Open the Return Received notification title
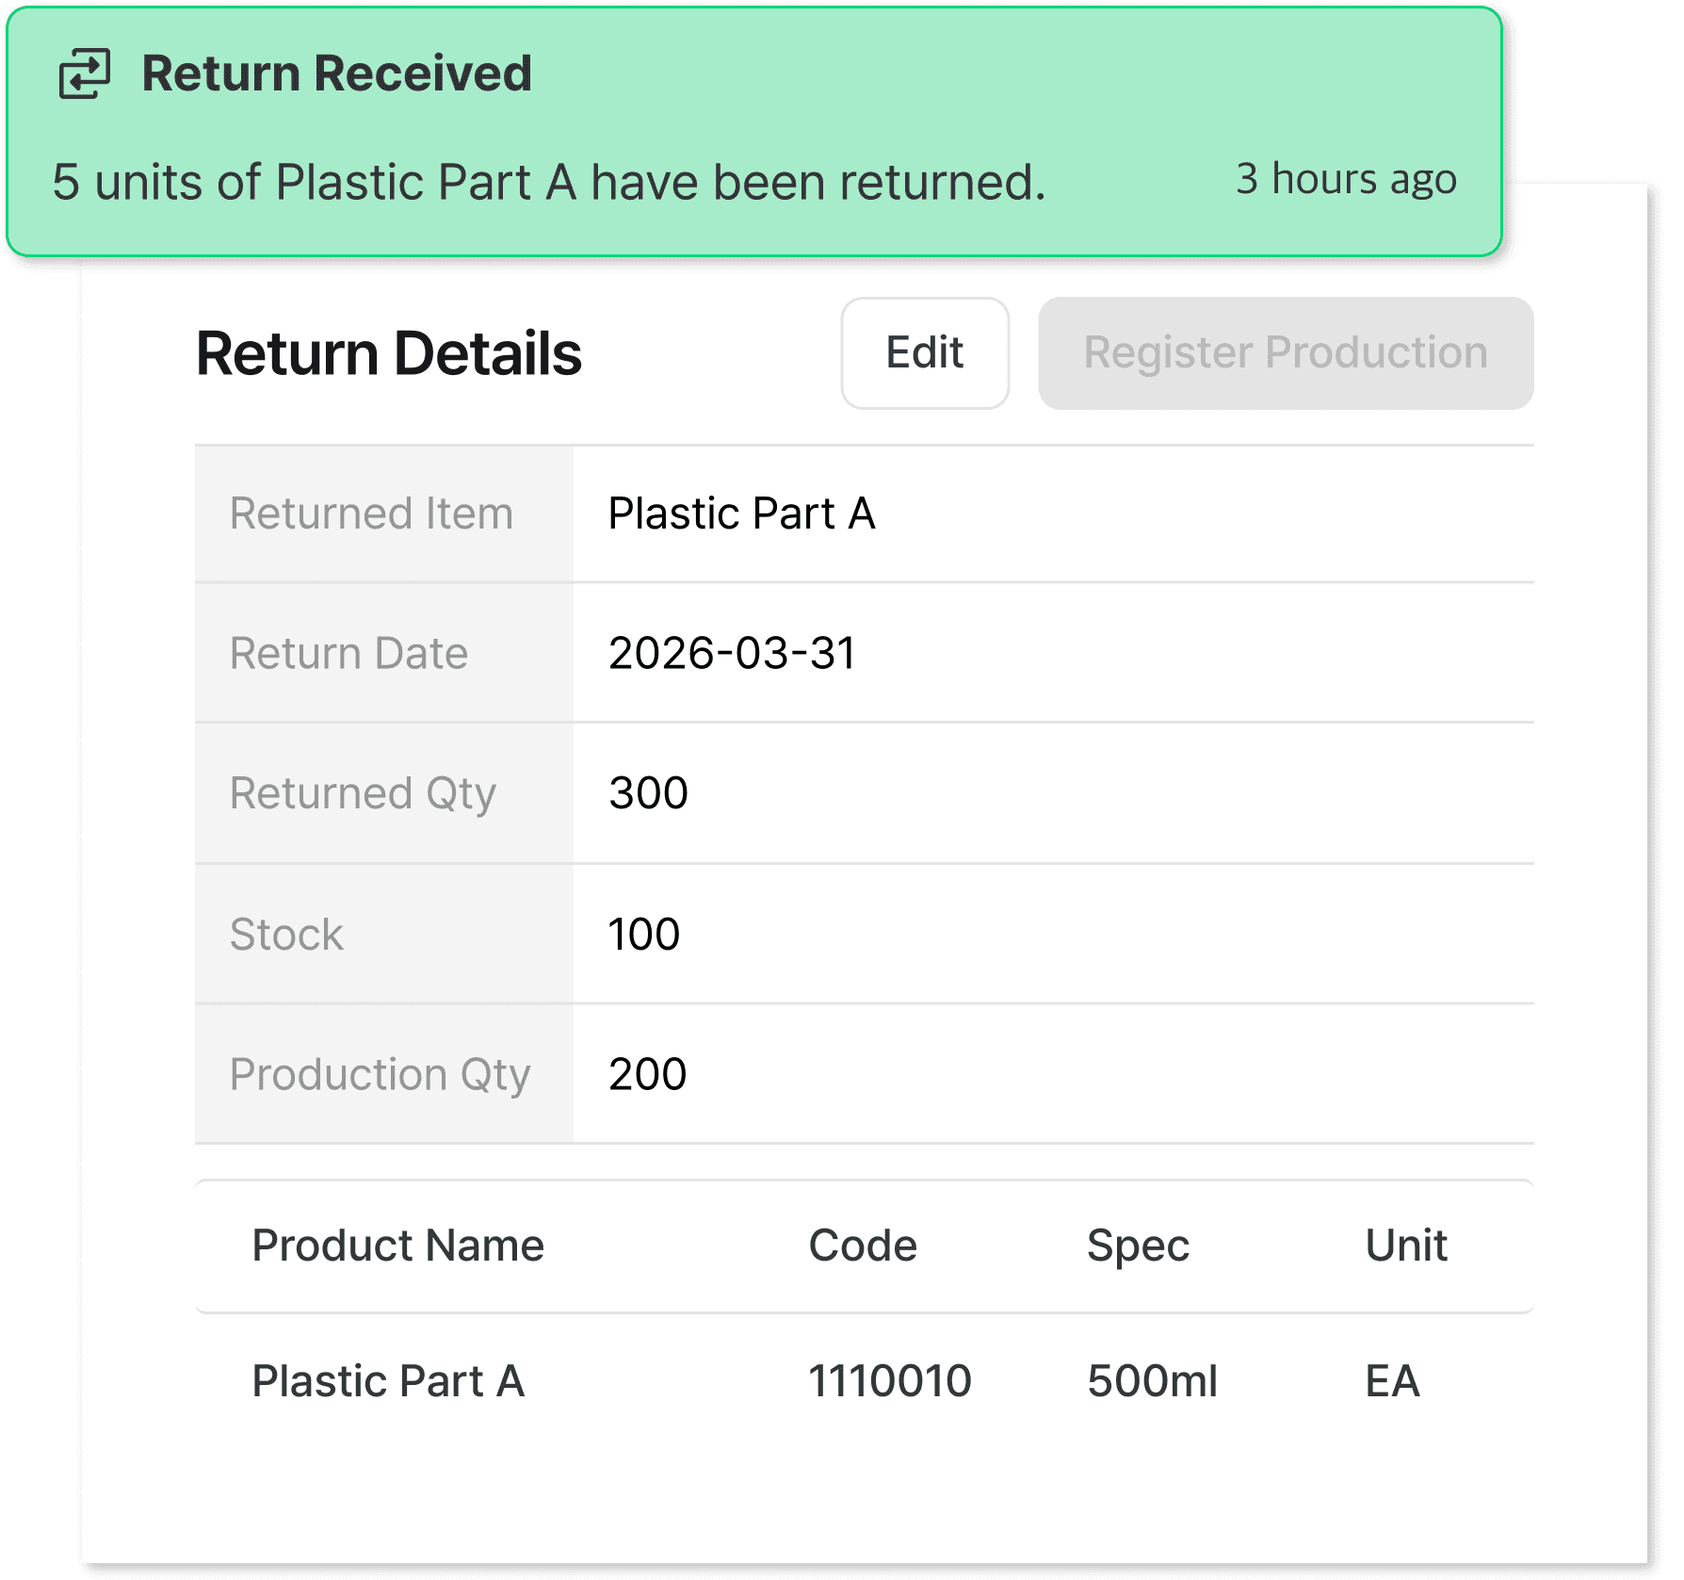1684x1580 pixels. pyautogui.click(x=336, y=73)
